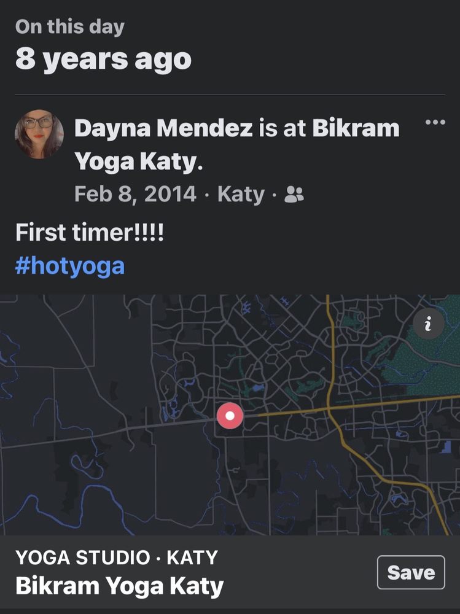Tap the map info icon
Image resolution: width=460 pixels, height=614 pixels.
pyautogui.click(x=428, y=324)
